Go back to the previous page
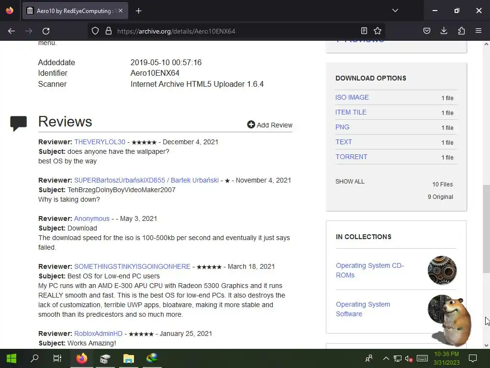 tap(11, 31)
